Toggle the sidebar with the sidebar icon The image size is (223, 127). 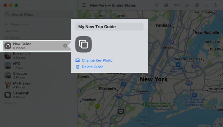pyautogui.click(x=84, y=5)
